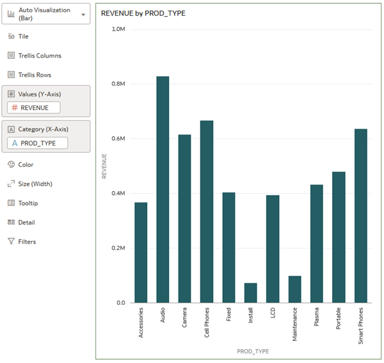Click the 1.0M y-axis tick label
384x363 pixels.
tap(118, 29)
